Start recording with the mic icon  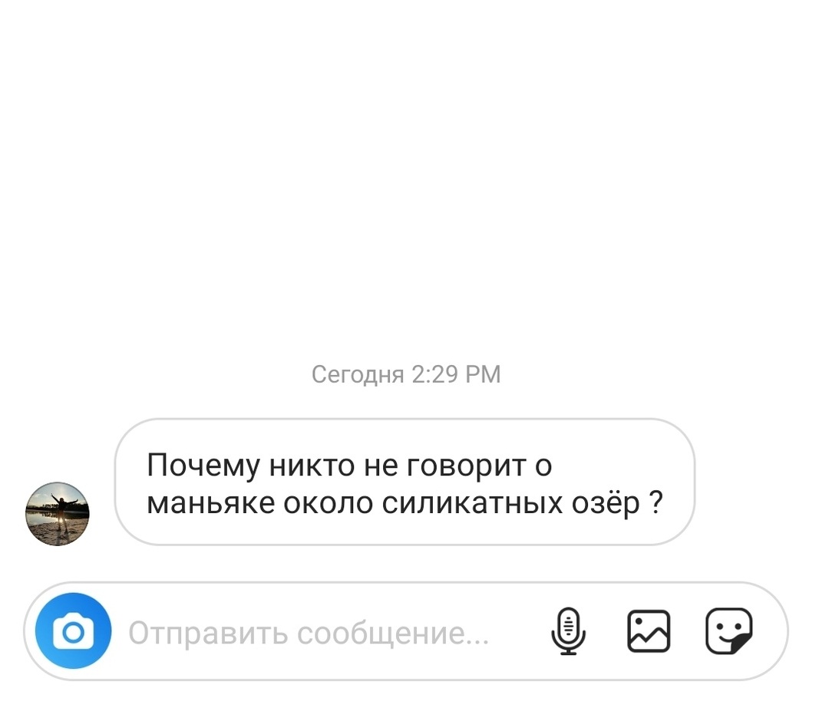568,631
